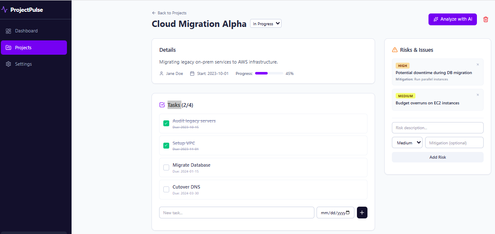Click the sparkle icon on Analyze with AI
495x234 pixels.
click(x=436, y=19)
